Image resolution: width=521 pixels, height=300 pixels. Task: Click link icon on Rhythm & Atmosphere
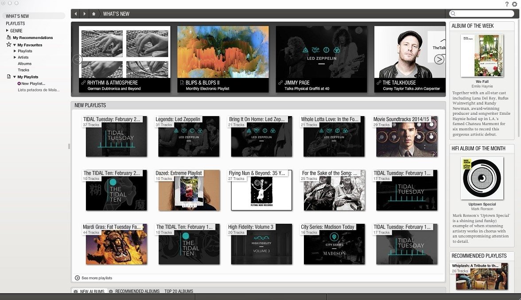[x=84, y=82]
